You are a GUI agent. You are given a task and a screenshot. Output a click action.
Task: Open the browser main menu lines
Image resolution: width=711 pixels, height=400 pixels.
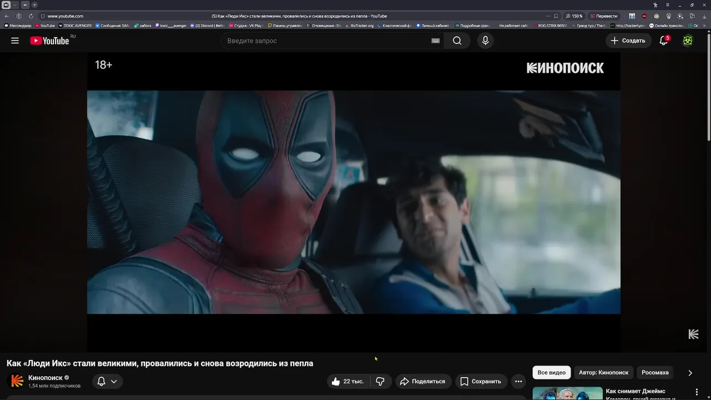(668, 5)
